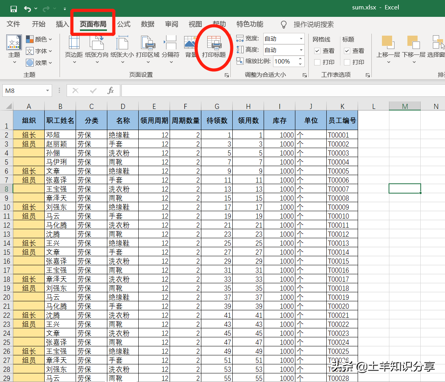
Task: Click inside the formula bar input
Action: point(274,91)
